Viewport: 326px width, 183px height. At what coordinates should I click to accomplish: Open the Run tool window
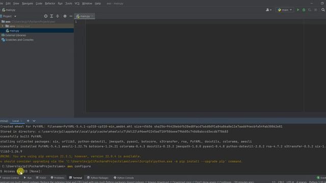coord(28,178)
